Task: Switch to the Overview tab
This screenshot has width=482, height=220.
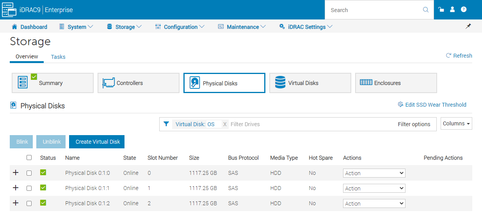Action: (27, 56)
